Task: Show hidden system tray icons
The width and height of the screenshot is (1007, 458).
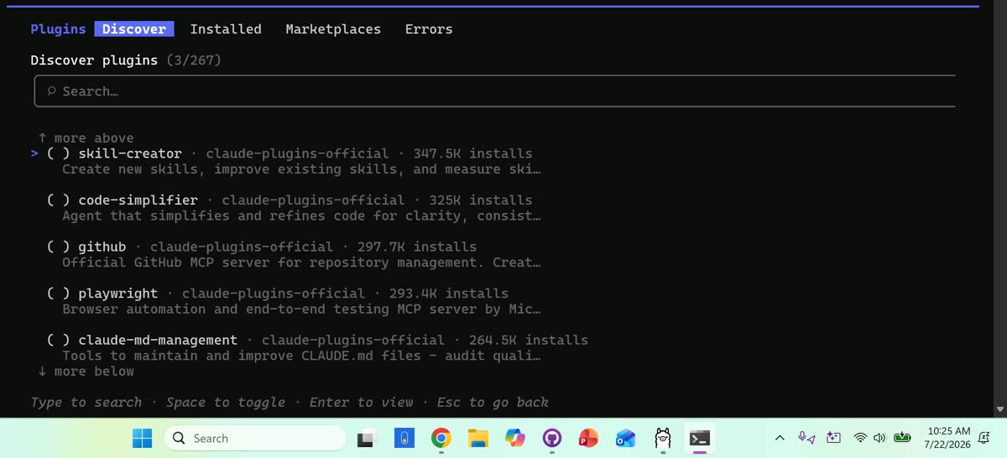Action: [780, 438]
